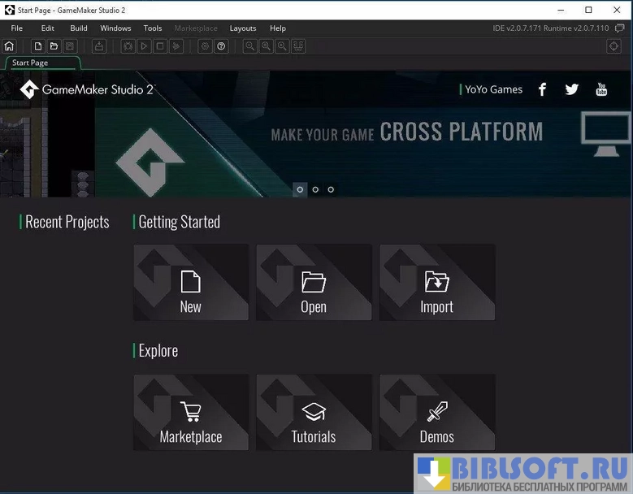Open the YouTube channel icon
This screenshot has height=494, width=633.
click(601, 89)
